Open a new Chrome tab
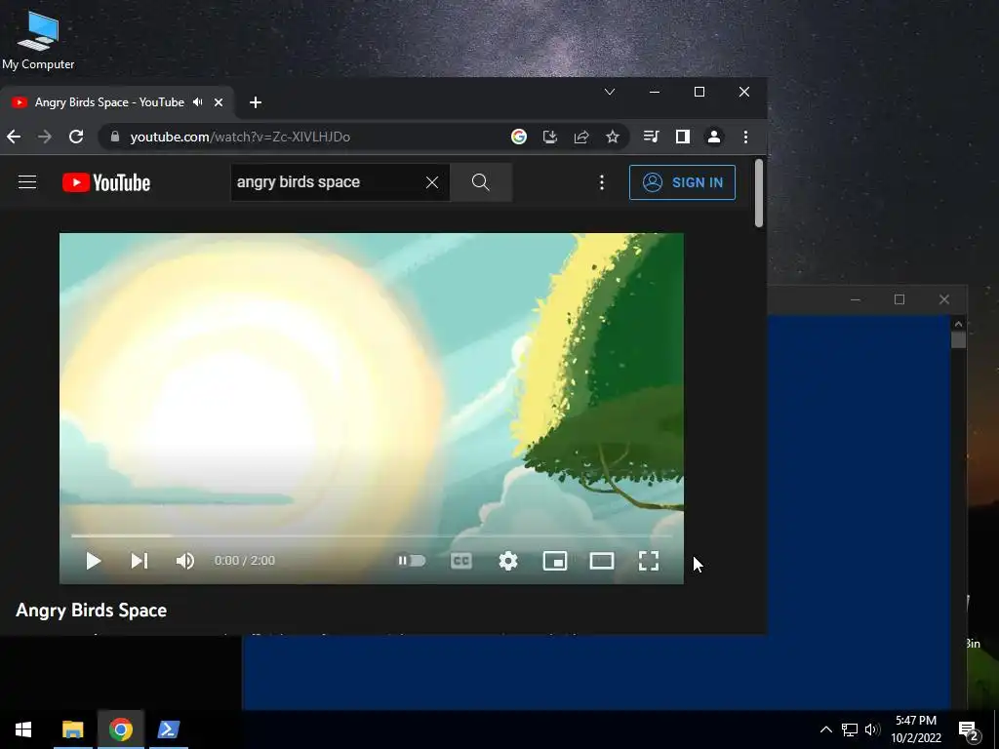The width and height of the screenshot is (999, 749). tap(256, 102)
